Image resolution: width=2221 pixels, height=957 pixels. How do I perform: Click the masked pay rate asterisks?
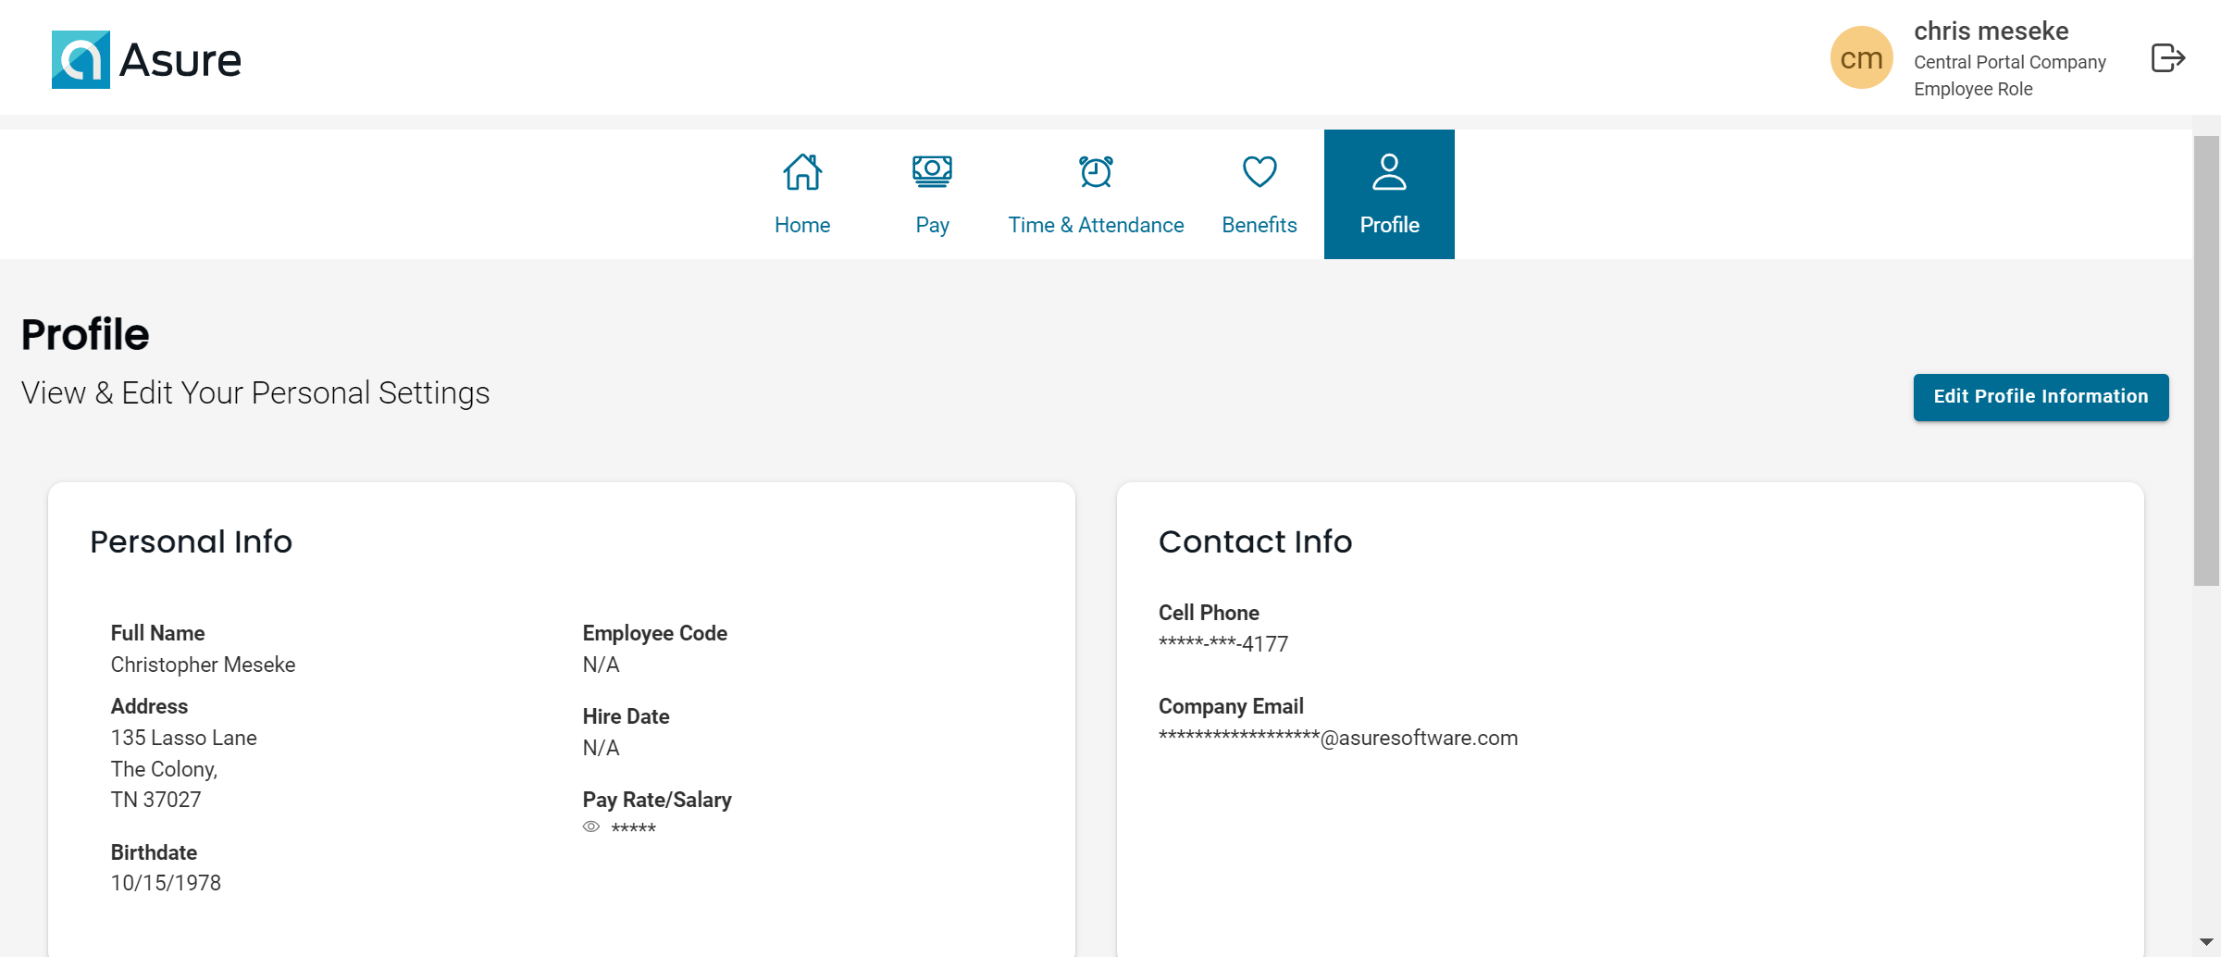click(x=633, y=827)
